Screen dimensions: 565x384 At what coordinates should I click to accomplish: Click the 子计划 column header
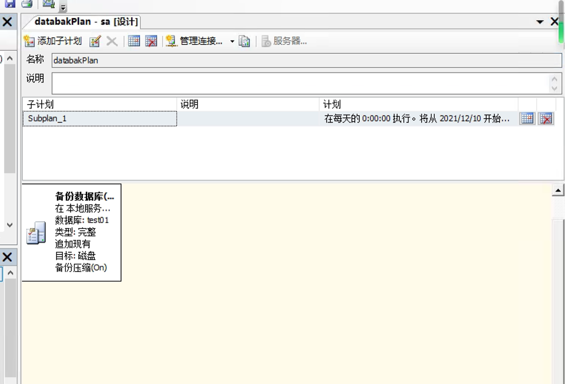[x=100, y=104]
